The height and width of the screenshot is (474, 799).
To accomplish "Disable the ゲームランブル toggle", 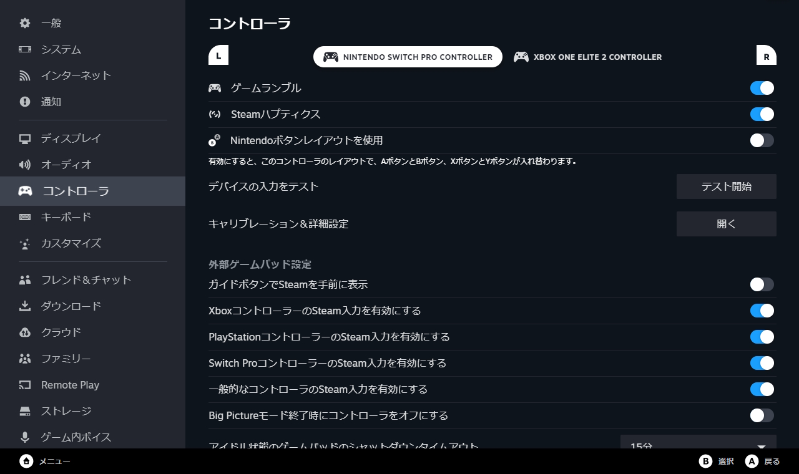I will (762, 88).
